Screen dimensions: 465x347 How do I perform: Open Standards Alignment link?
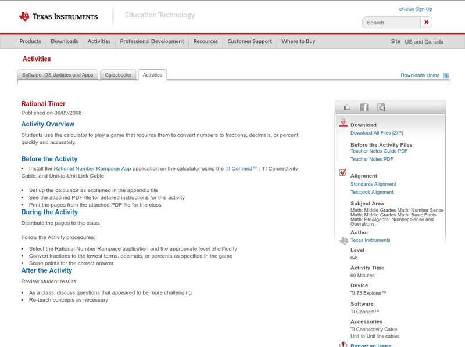tap(373, 184)
